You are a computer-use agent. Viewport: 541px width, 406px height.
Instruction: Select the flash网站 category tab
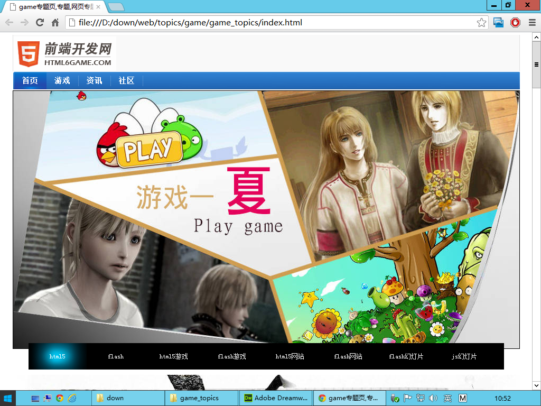(x=348, y=356)
